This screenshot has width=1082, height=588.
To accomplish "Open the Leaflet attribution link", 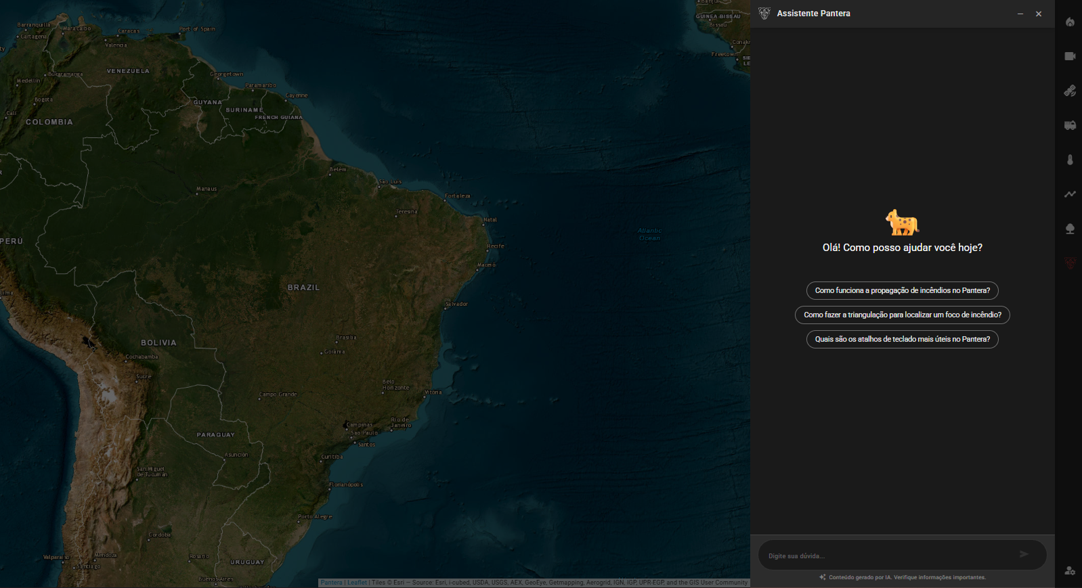I will click(357, 583).
